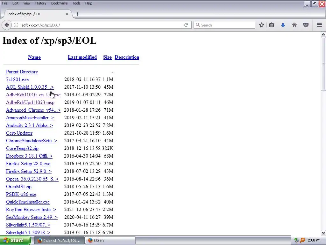Open the View menu
The width and height of the screenshot is (326, 245).
pos(27,3)
